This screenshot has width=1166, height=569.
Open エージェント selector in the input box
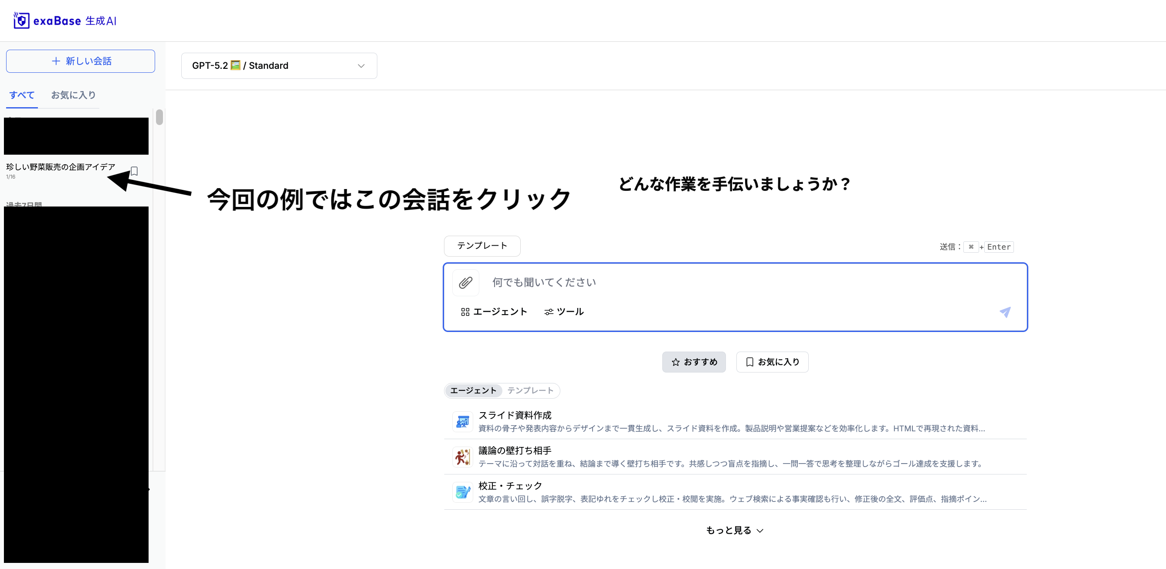tap(494, 312)
